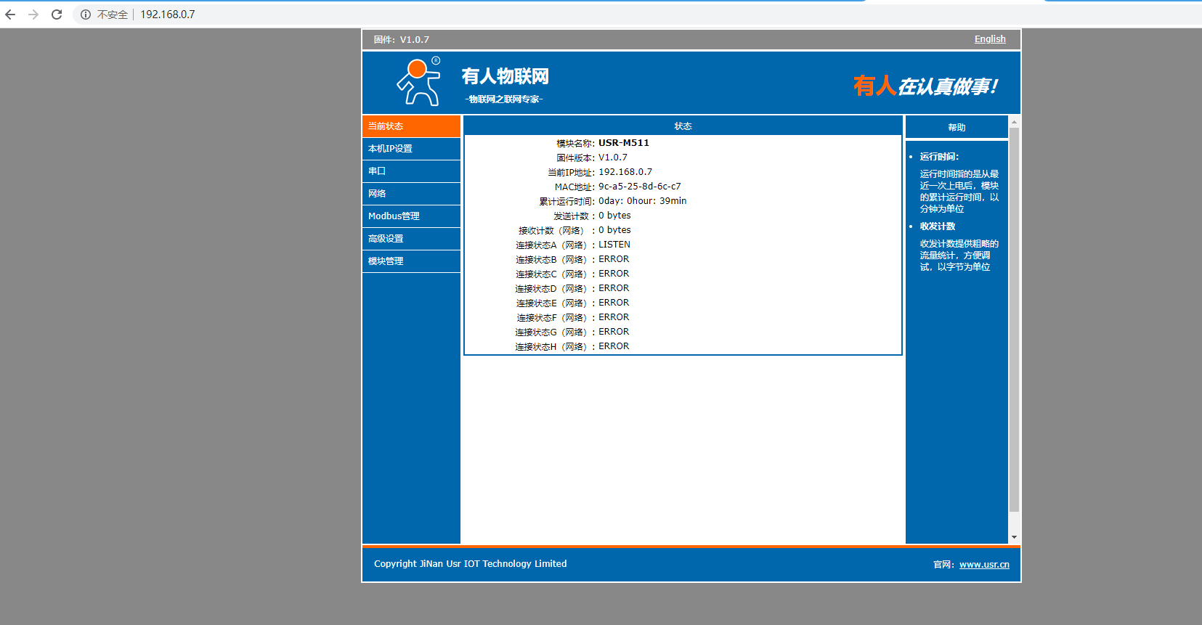The height and width of the screenshot is (625, 1202).
Task: Click the site info insecure icon
Action: pos(86,15)
